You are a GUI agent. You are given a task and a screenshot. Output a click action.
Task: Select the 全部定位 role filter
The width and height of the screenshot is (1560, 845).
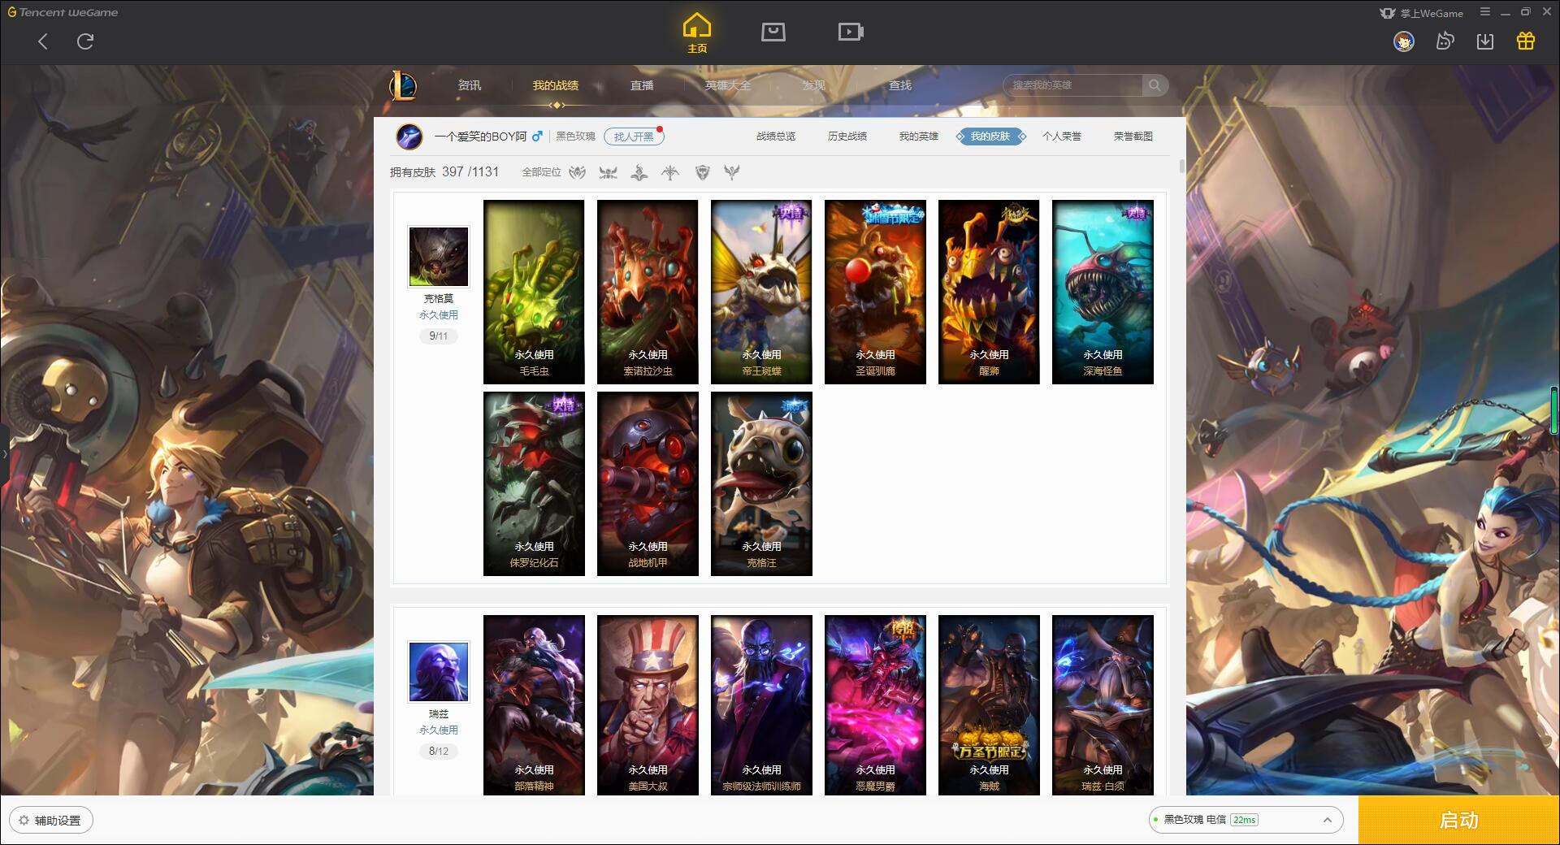[x=541, y=172]
